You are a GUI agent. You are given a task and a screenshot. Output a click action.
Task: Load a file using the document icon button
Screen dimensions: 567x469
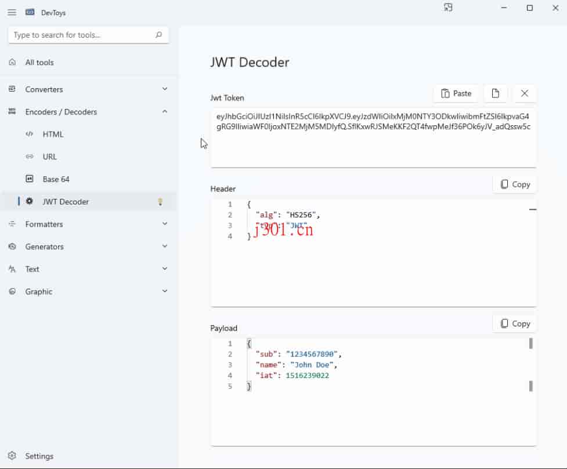496,93
